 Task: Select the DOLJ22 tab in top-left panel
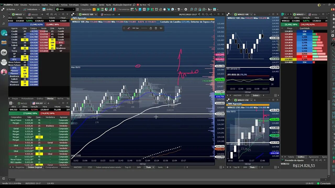(x=33, y=15)
